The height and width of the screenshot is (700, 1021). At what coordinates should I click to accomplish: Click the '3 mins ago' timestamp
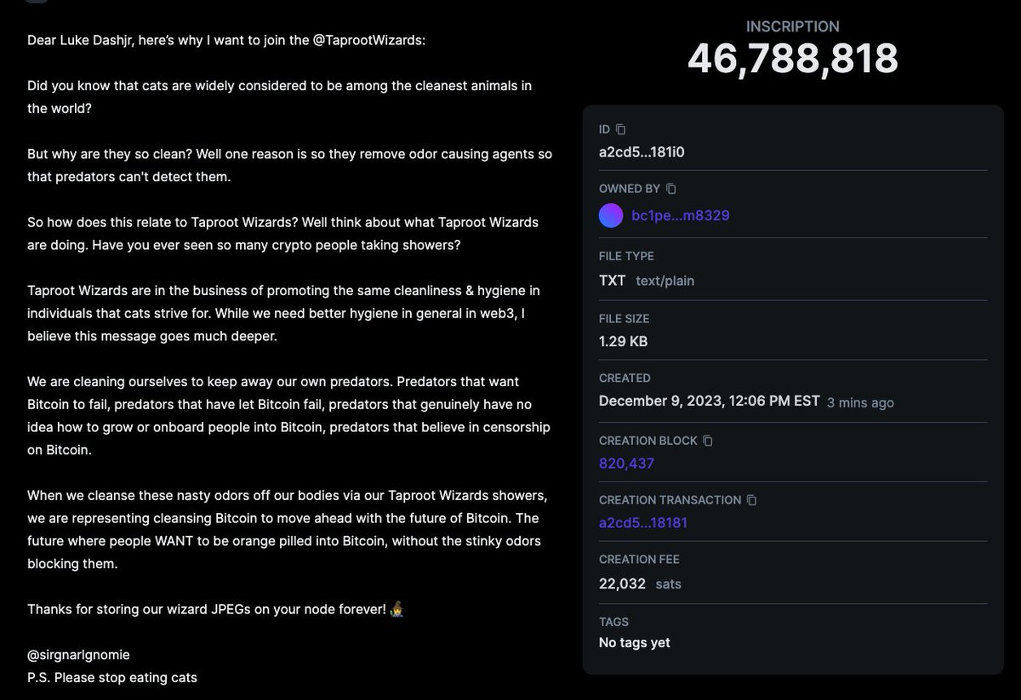click(861, 402)
